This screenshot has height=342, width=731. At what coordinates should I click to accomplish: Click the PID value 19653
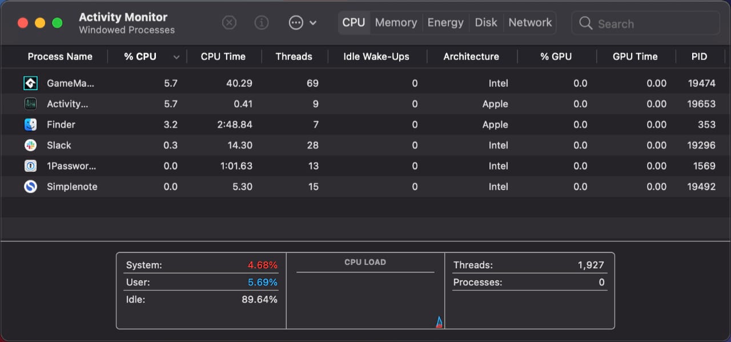click(702, 104)
